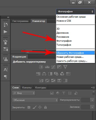The height and width of the screenshot is (120, 96).
Task: Toggle adjustment layer filter
Action: pyautogui.click(x=58, y=93)
